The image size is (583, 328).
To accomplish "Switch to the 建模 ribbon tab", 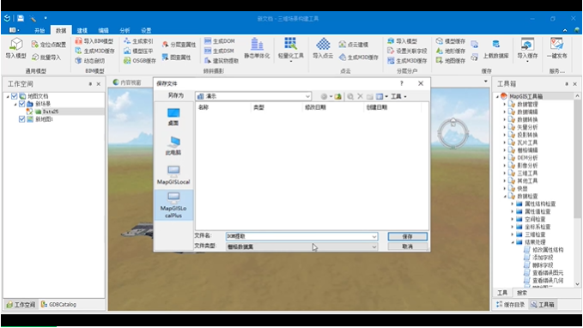I will tap(82, 31).
